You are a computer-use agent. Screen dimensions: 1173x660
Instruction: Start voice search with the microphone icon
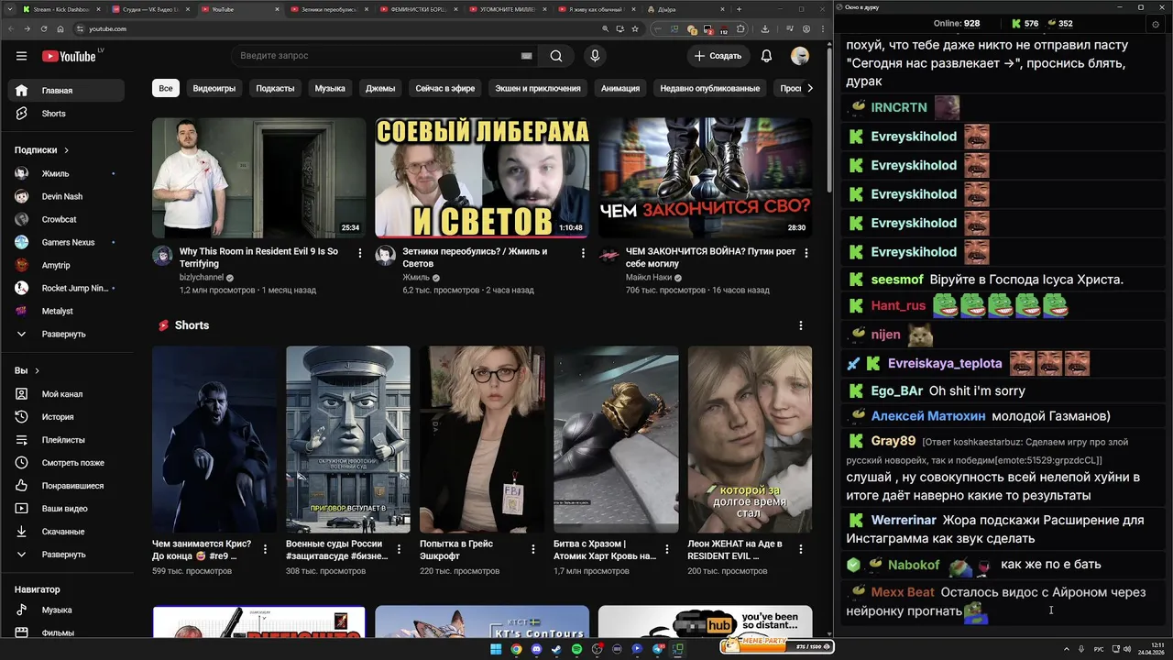[x=595, y=56]
